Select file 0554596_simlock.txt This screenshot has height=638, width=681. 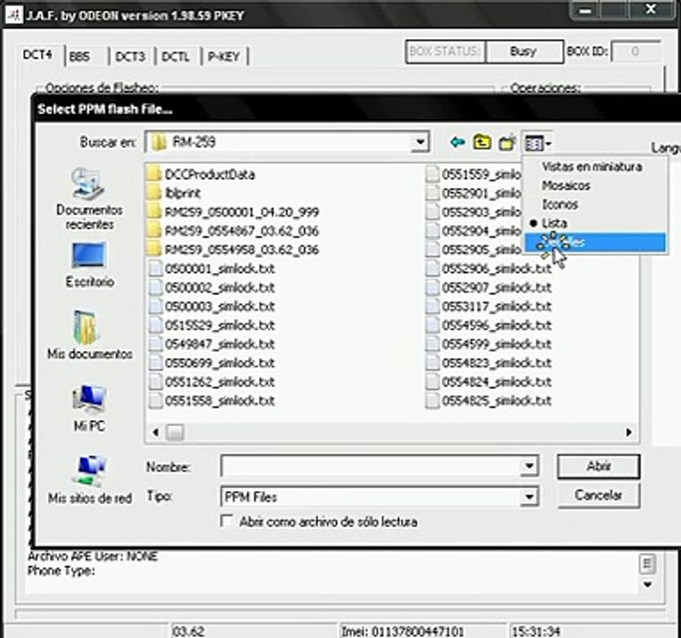[489, 325]
